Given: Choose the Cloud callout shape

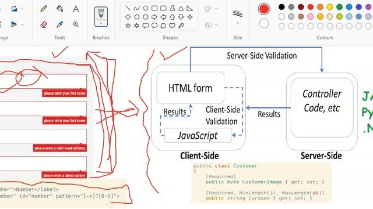Looking at the screenshot, I should pyautogui.click(x=163, y=26).
